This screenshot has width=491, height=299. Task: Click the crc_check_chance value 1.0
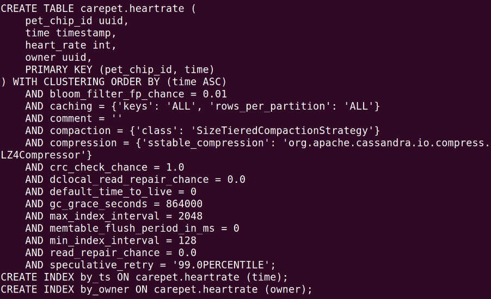(x=175, y=167)
